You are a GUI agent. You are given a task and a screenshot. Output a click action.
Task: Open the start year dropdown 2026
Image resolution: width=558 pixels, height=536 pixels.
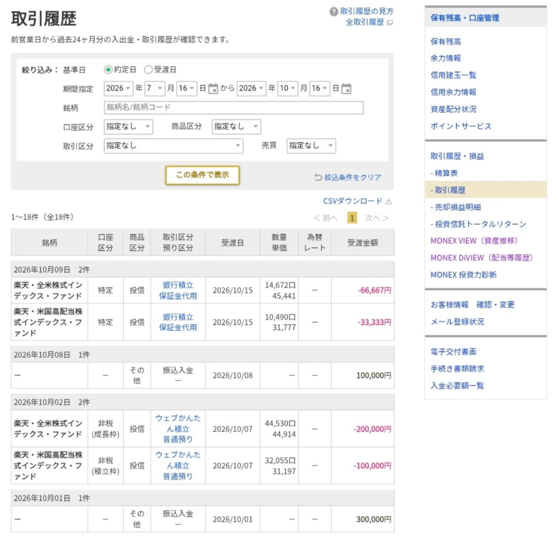coord(118,89)
